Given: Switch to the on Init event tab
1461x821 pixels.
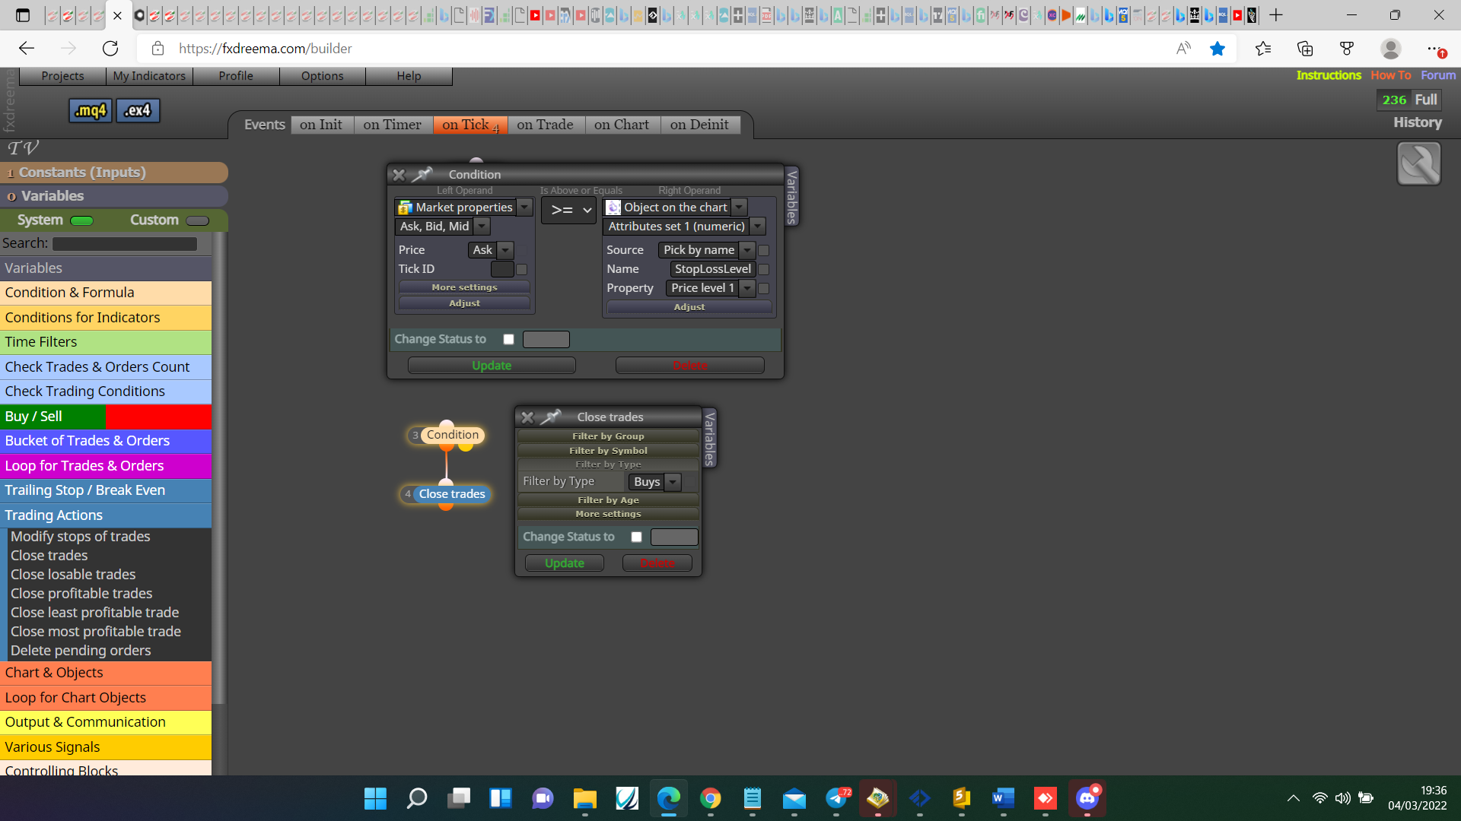Looking at the screenshot, I should (321, 125).
